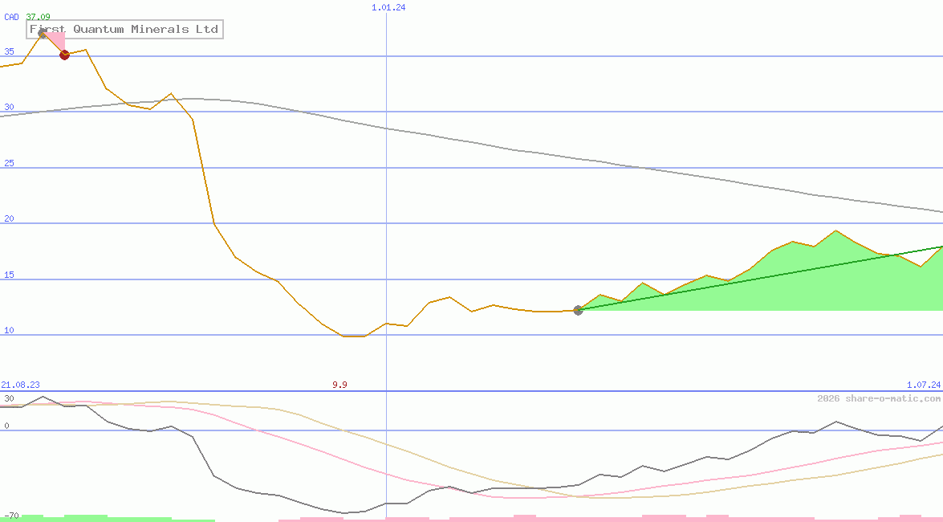943x522 pixels.
Task: Click the 1.07.24 end date label
Action: pos(924,385)
